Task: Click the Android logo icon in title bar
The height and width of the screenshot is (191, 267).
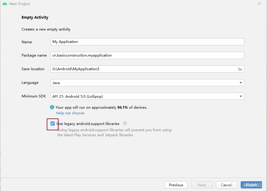Action: point(5,4)
